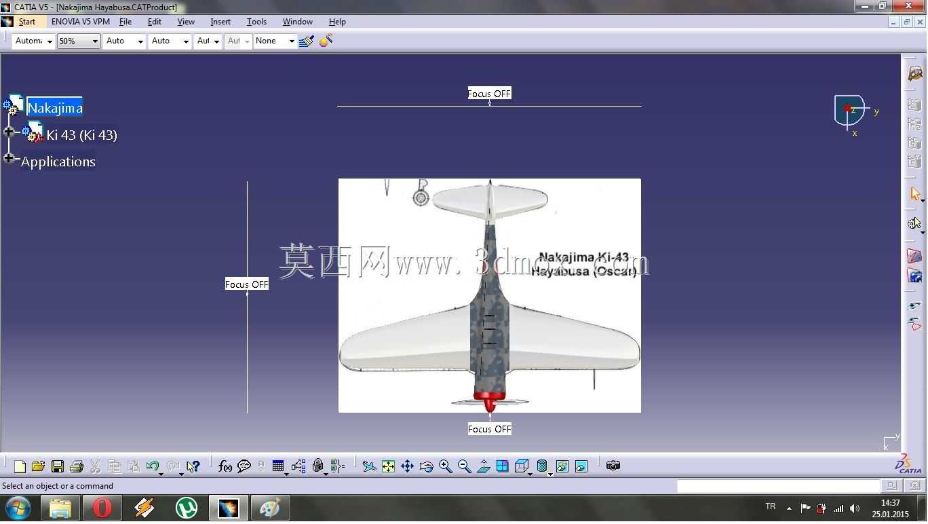The image size is (928, 524).
Task: Open the Insert menu
Action: click(x=220, y=22)
